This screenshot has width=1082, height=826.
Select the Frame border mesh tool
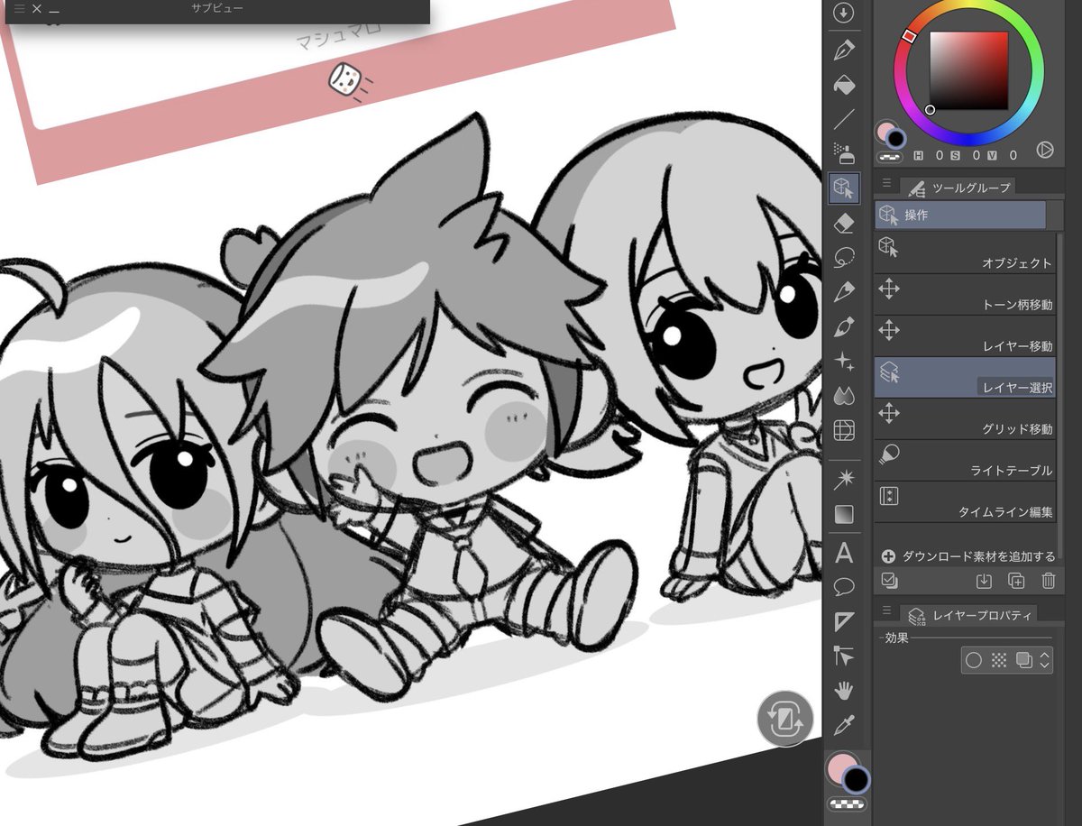[x=844, y=430]
